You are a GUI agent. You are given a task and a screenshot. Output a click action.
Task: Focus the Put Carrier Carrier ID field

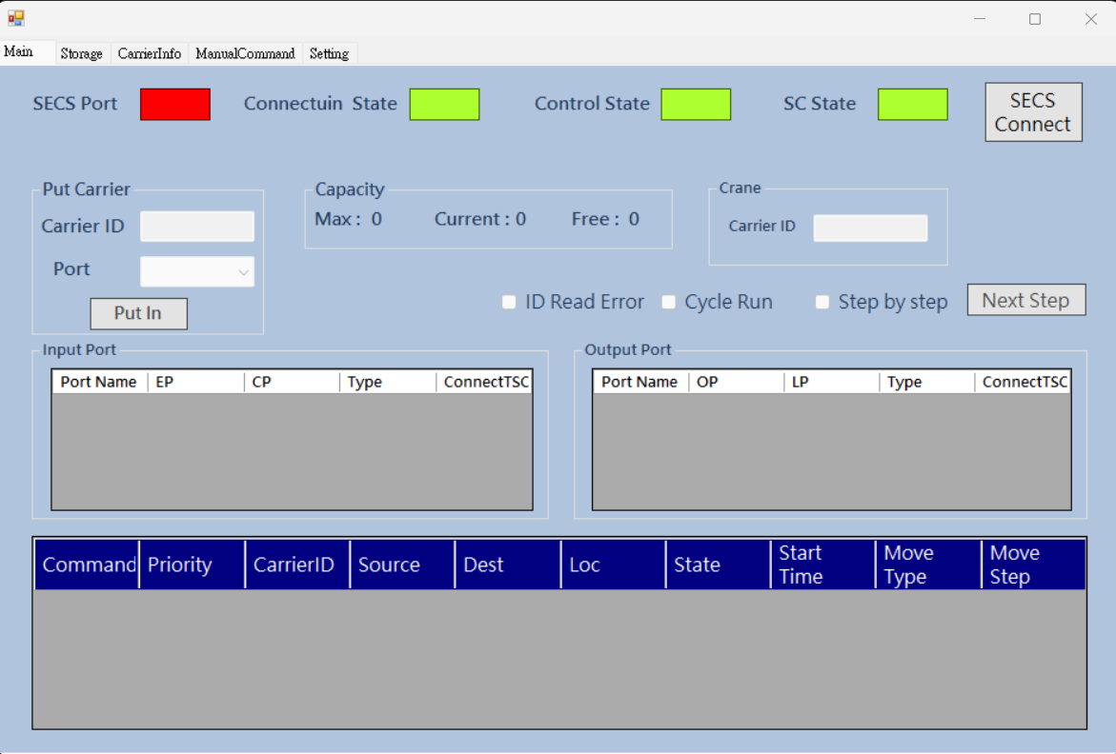[197, 227]
